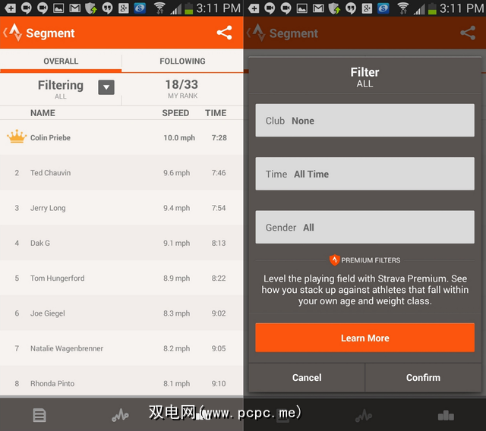Tap the dimmed share icon on the right screen

click(x=468, y=33)
